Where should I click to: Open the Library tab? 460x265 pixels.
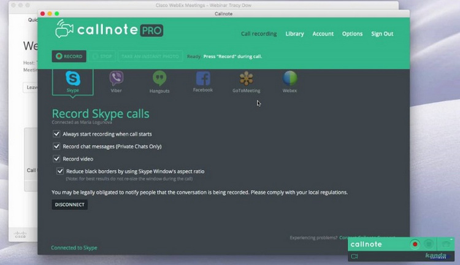click(294, 34)
